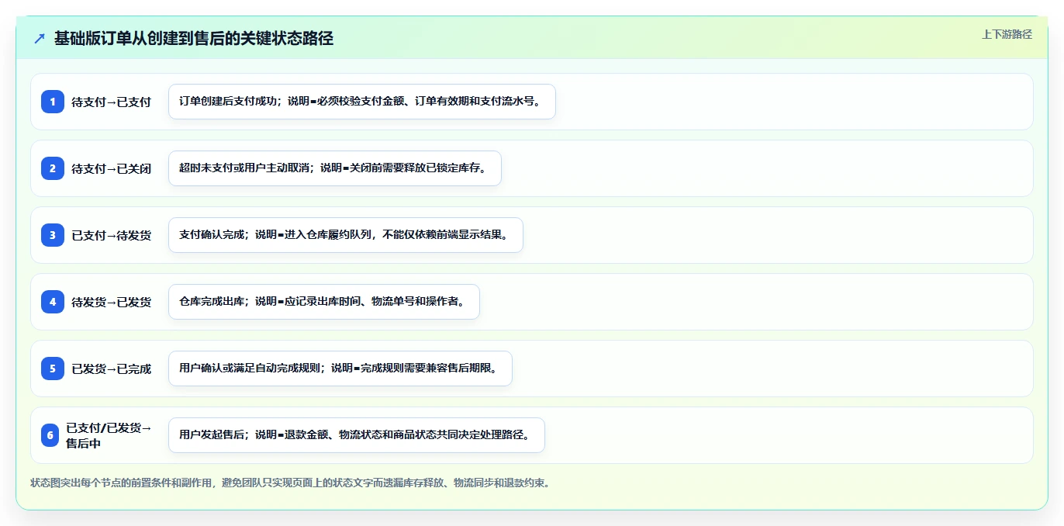
Task: Select step number 4 badge
Action: 53,302
